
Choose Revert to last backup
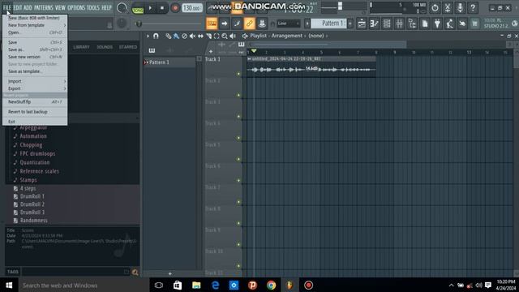click(x=35, y=112)
